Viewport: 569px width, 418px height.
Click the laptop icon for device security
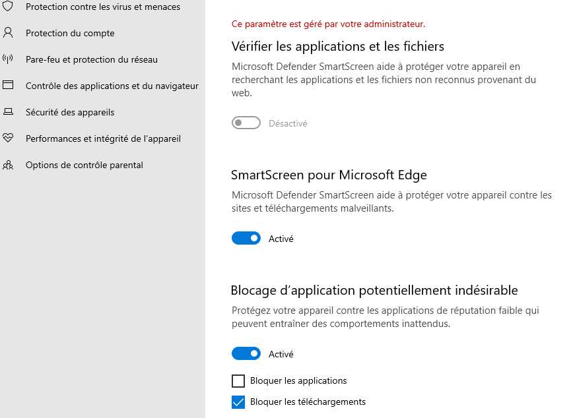[8, 111]
